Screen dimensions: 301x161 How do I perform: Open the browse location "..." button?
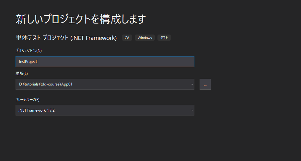pos(205,84)
